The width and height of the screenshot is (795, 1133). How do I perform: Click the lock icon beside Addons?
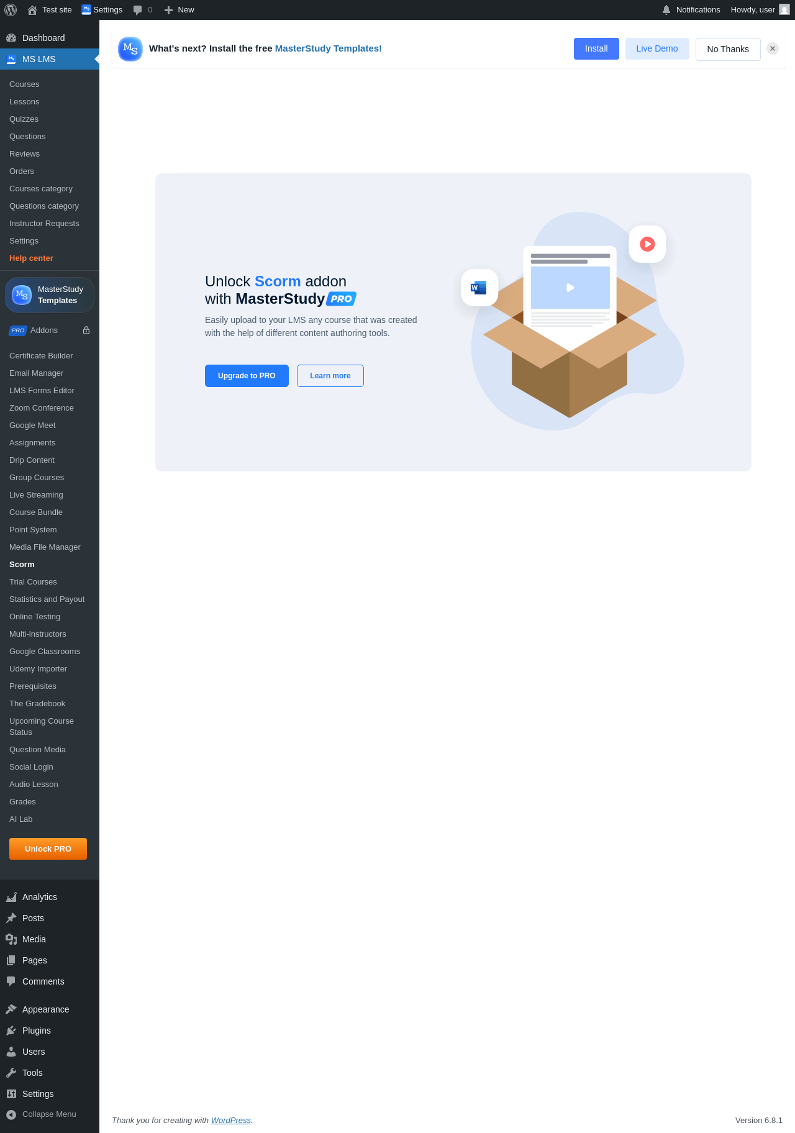pos(86,330)
